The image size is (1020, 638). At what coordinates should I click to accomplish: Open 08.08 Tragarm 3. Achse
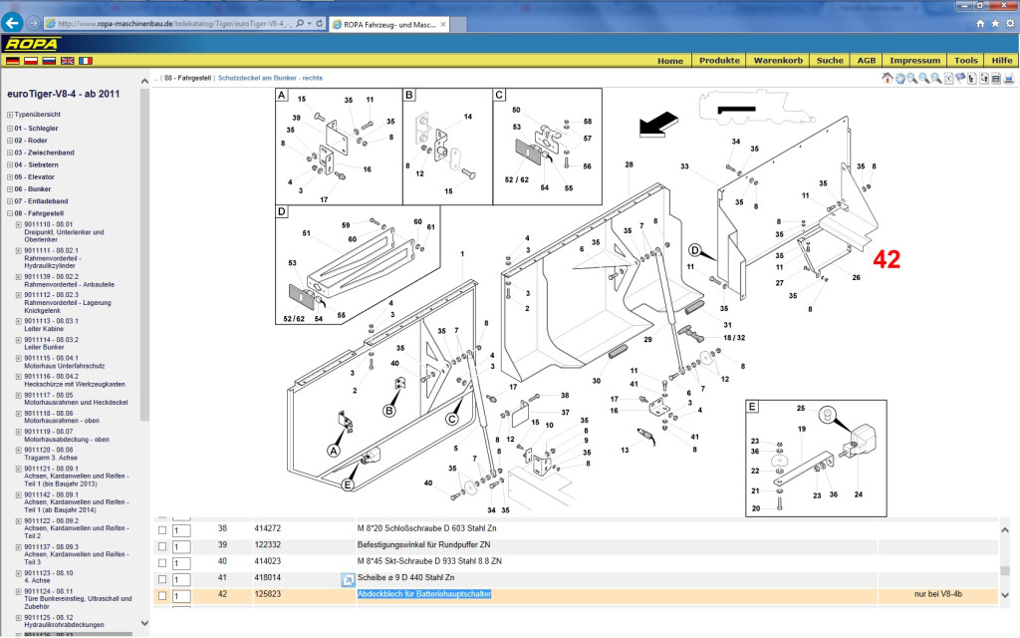(51, 454)
